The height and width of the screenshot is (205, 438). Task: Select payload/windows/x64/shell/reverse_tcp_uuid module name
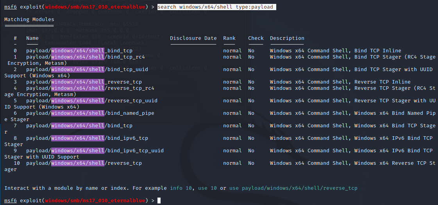[x=92, y=101]
